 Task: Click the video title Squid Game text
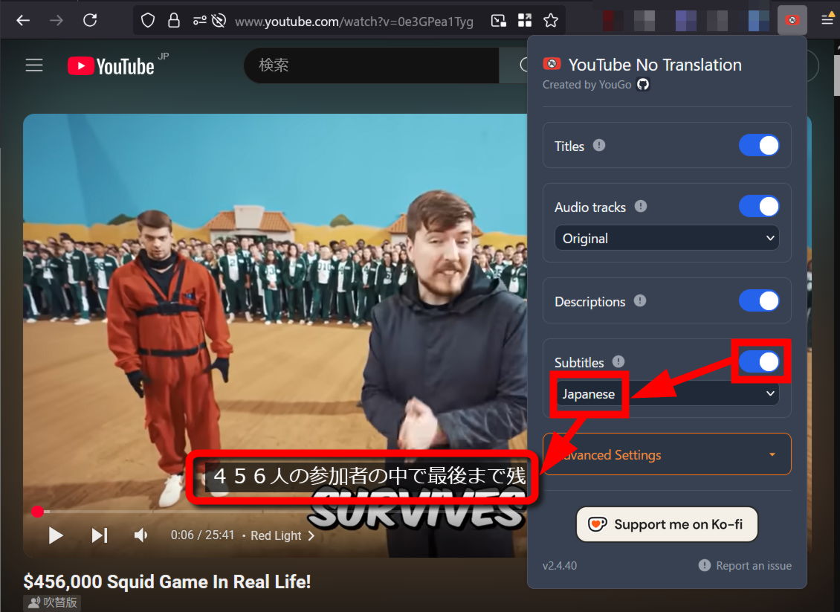pyautogui.click(x=167, y=582)
